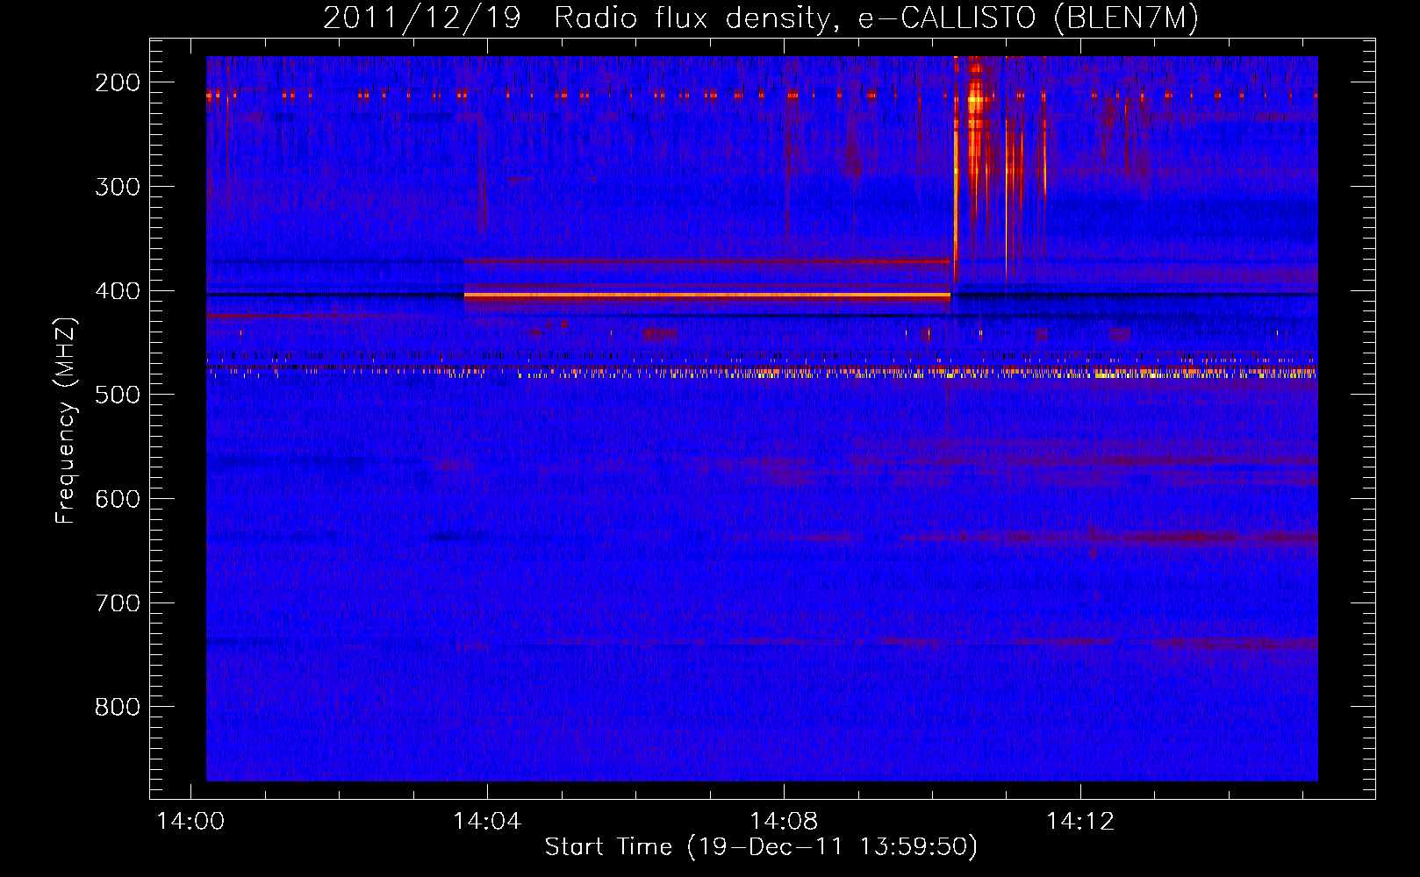Click the 14:12 time tick label
The width and height of the screenshot is (1420, 877).
tap(1080, 822)
